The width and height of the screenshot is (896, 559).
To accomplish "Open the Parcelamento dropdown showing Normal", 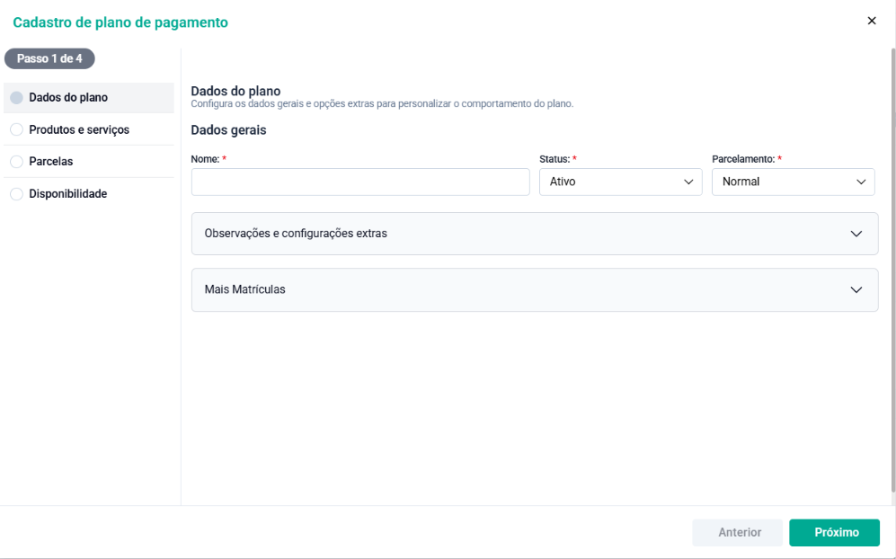I will point(794,182).
